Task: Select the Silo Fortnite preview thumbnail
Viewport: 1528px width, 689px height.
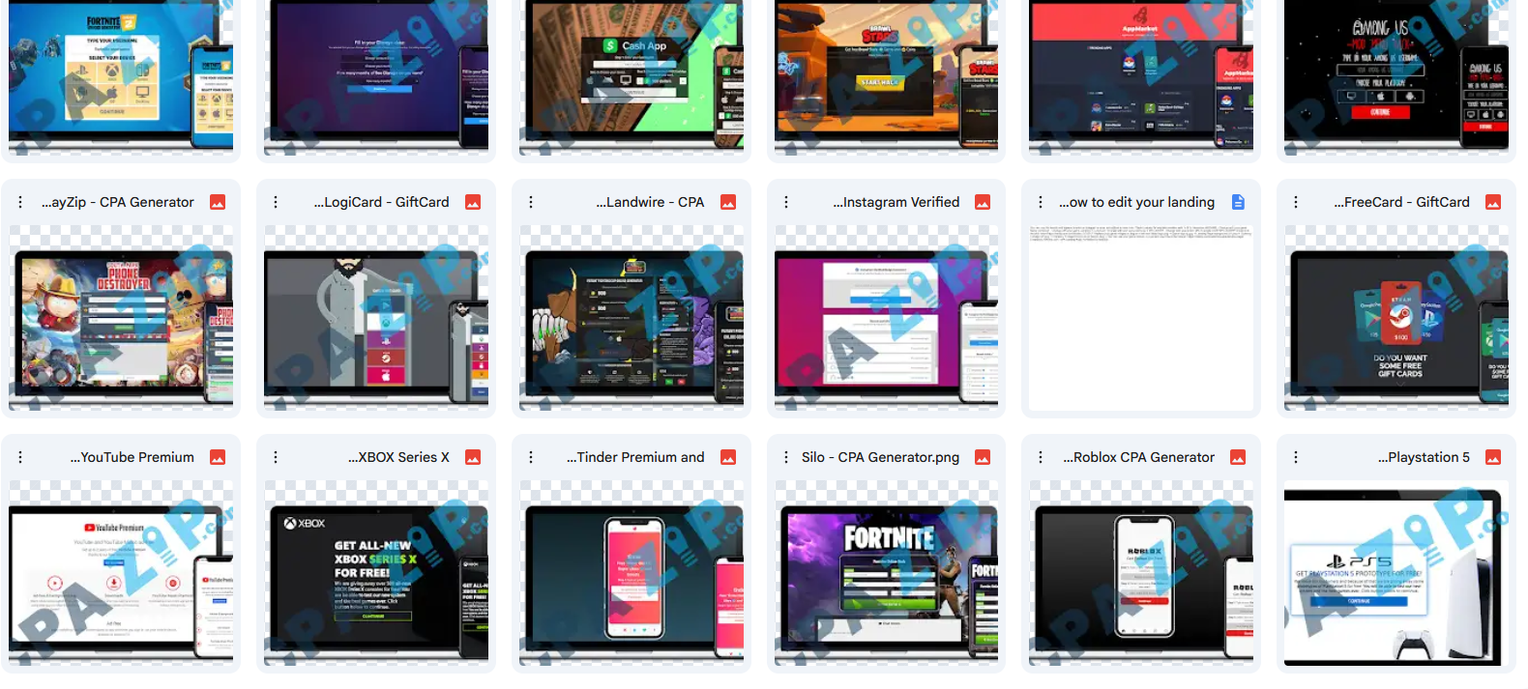Action: [886, 573]
